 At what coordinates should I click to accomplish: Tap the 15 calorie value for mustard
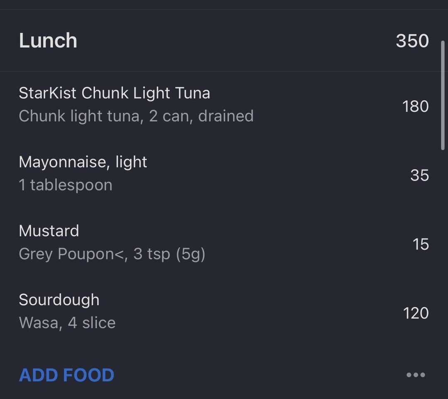click(421, 244)
